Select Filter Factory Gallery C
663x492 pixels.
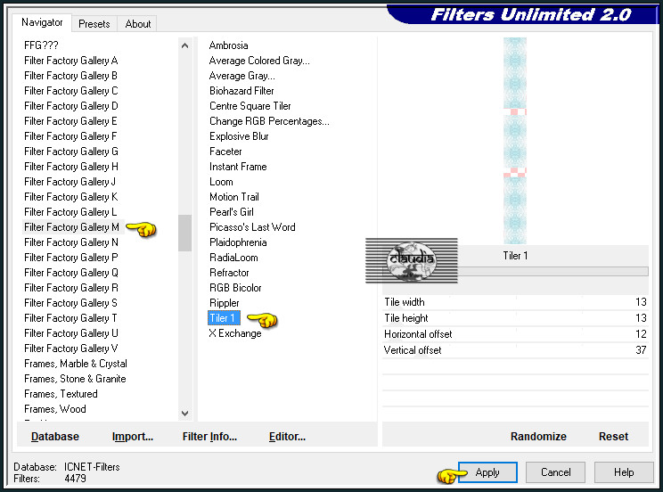[x=71, y=91]
